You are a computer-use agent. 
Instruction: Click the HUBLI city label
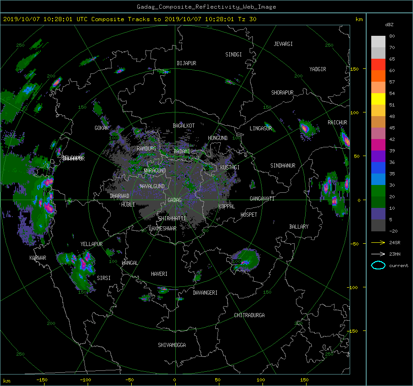click(x=128, y=205)
